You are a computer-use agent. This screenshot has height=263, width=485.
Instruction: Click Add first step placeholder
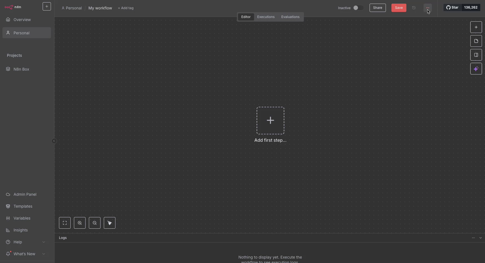(270, 120)
